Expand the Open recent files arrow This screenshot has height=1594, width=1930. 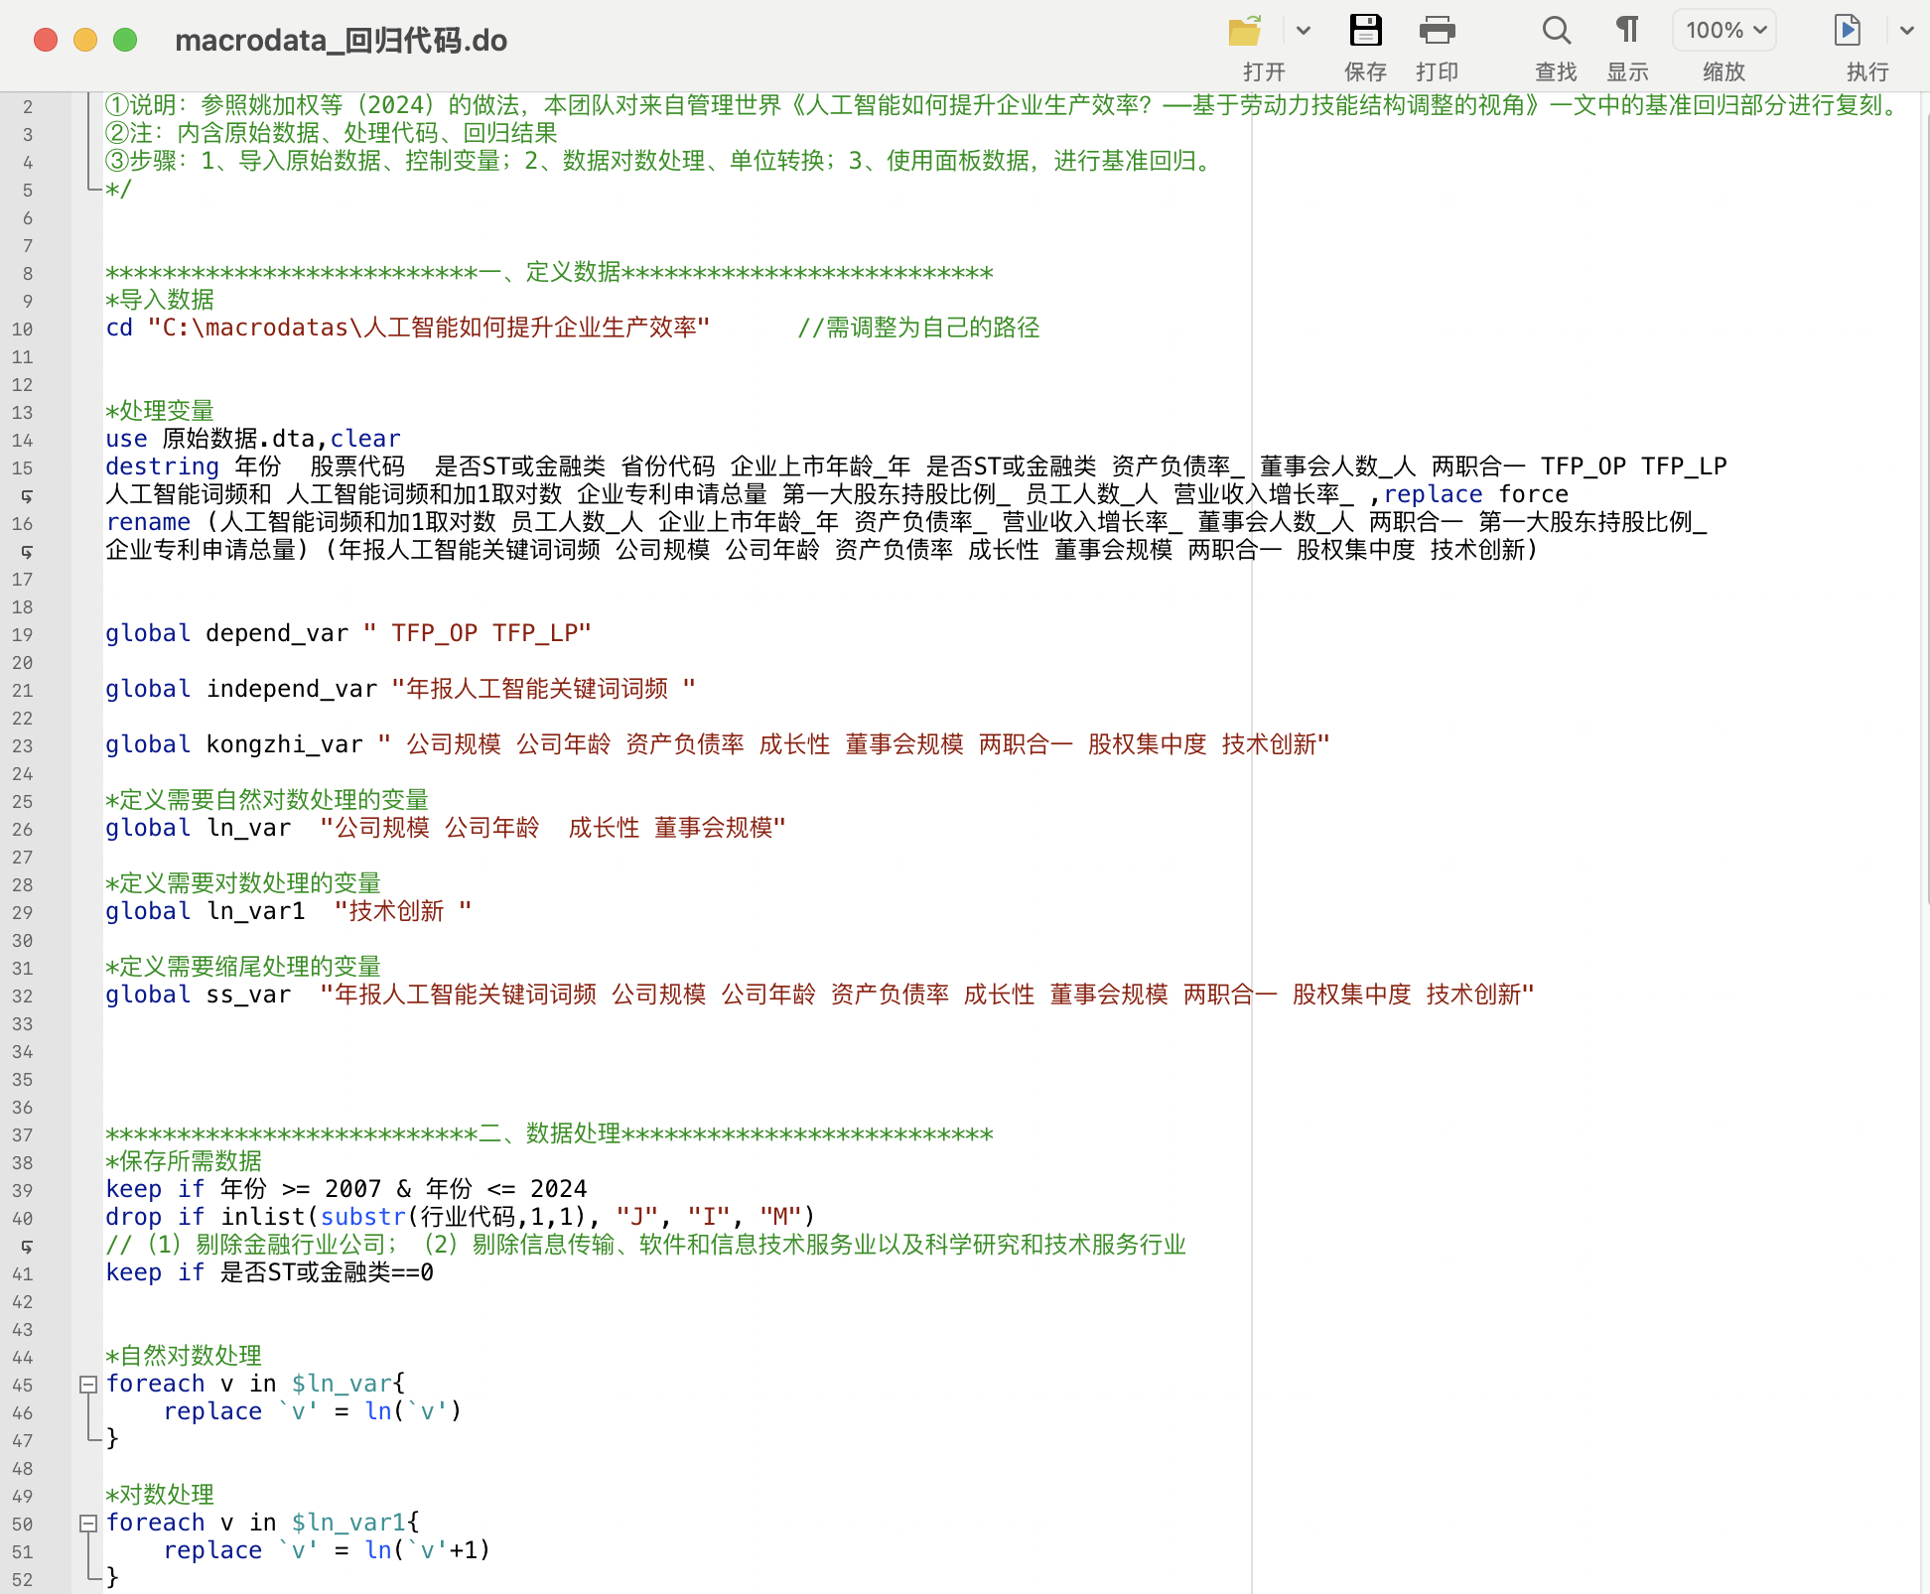point(1304,31)
